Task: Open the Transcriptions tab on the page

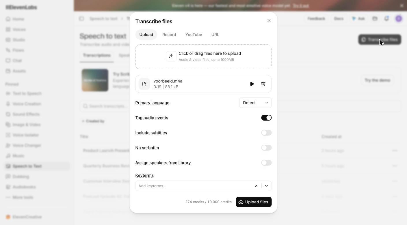Action: click(97, 55)
